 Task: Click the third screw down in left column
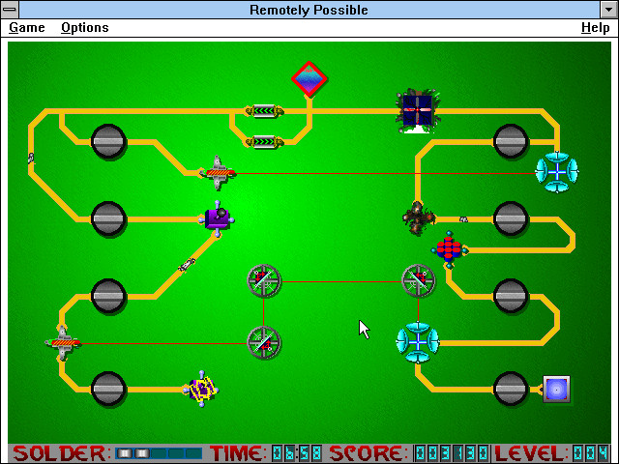click(x=108, y=297)
